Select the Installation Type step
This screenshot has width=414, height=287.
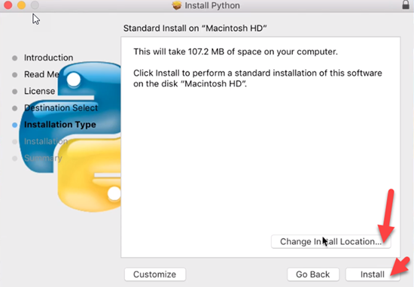coord(60,125)
